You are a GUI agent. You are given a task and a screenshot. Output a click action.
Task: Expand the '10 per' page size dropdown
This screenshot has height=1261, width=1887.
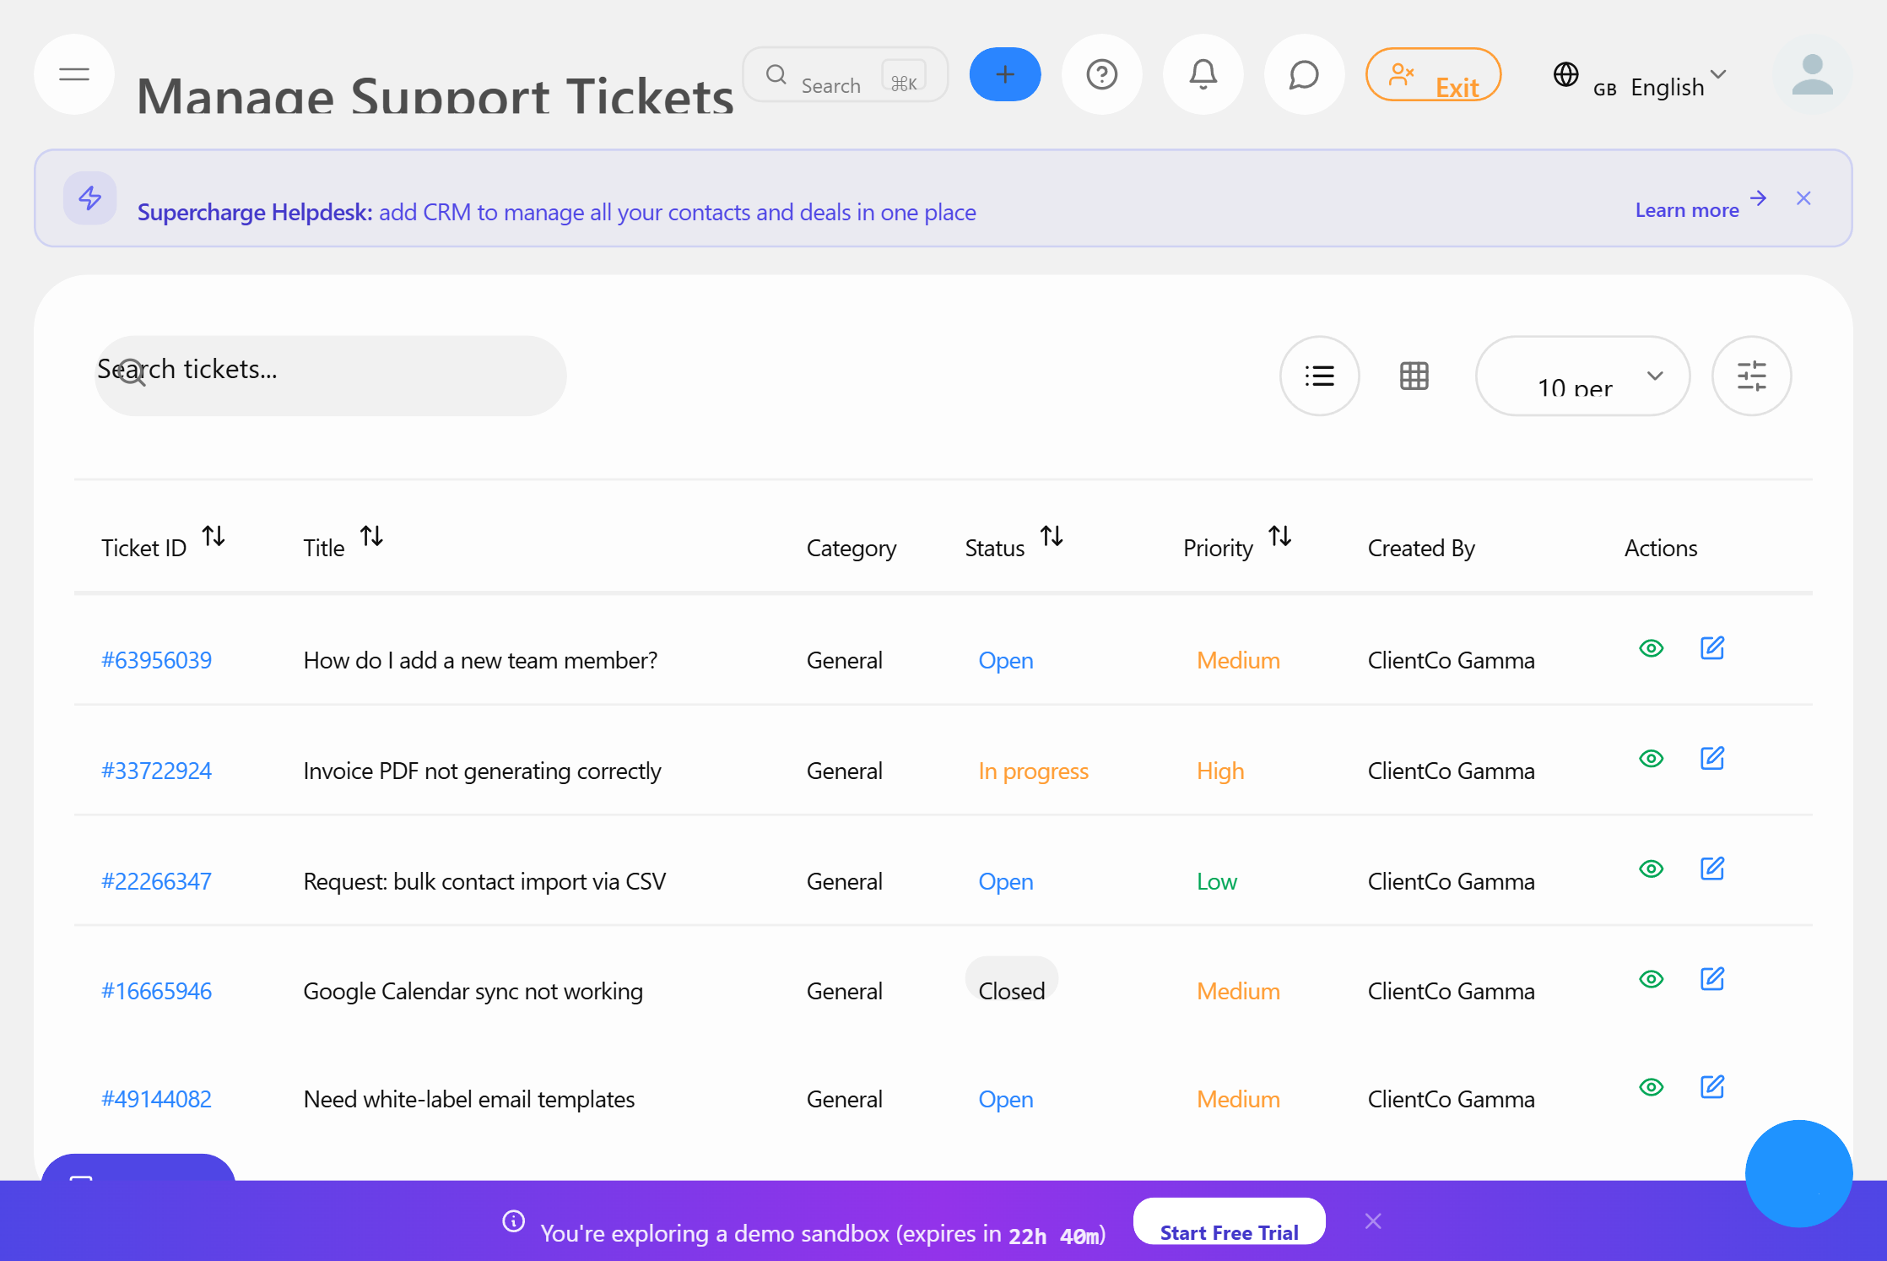[x=1582, y=376]
